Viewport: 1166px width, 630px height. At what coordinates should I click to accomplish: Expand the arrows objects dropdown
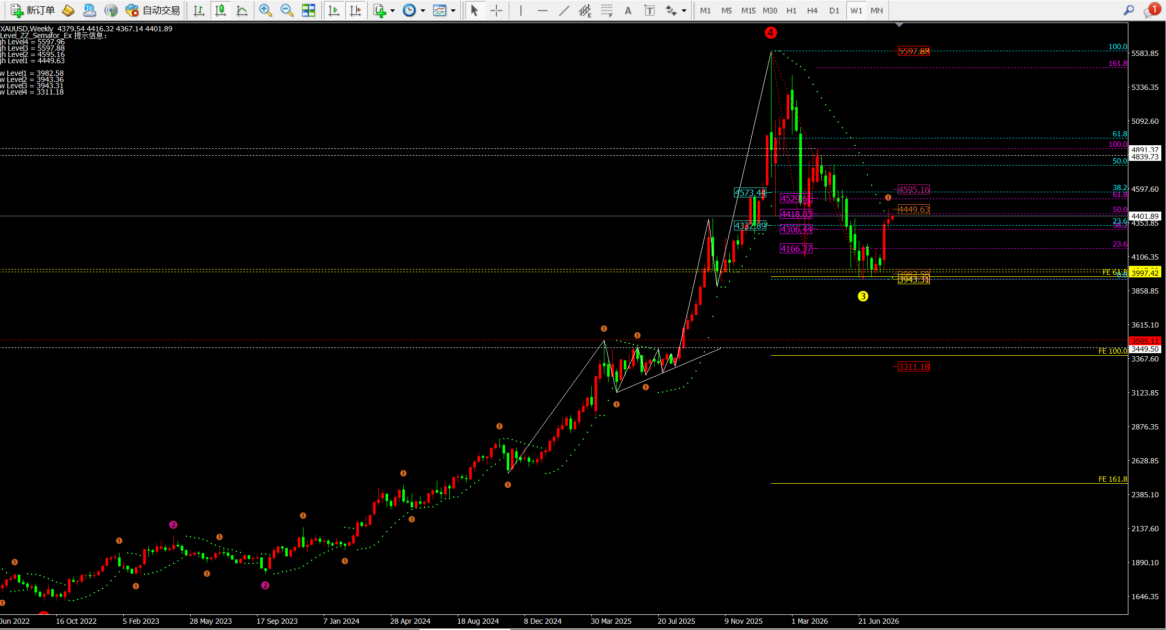pos(684,10)
